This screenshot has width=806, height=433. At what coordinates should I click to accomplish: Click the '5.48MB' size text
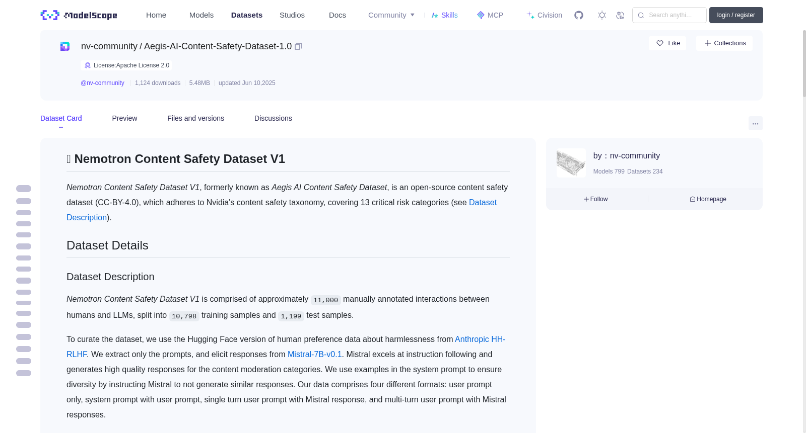(199, 83)
